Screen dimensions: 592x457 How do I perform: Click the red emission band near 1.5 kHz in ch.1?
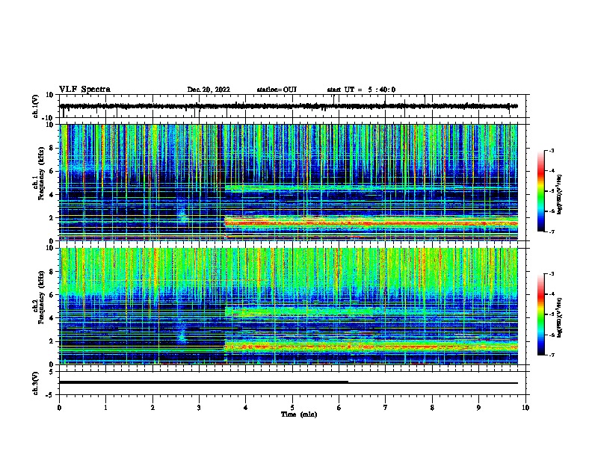point(371,223)
